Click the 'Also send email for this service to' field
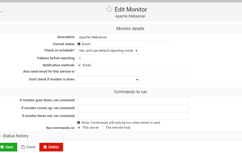242x153 pixels. click(133, 72)
